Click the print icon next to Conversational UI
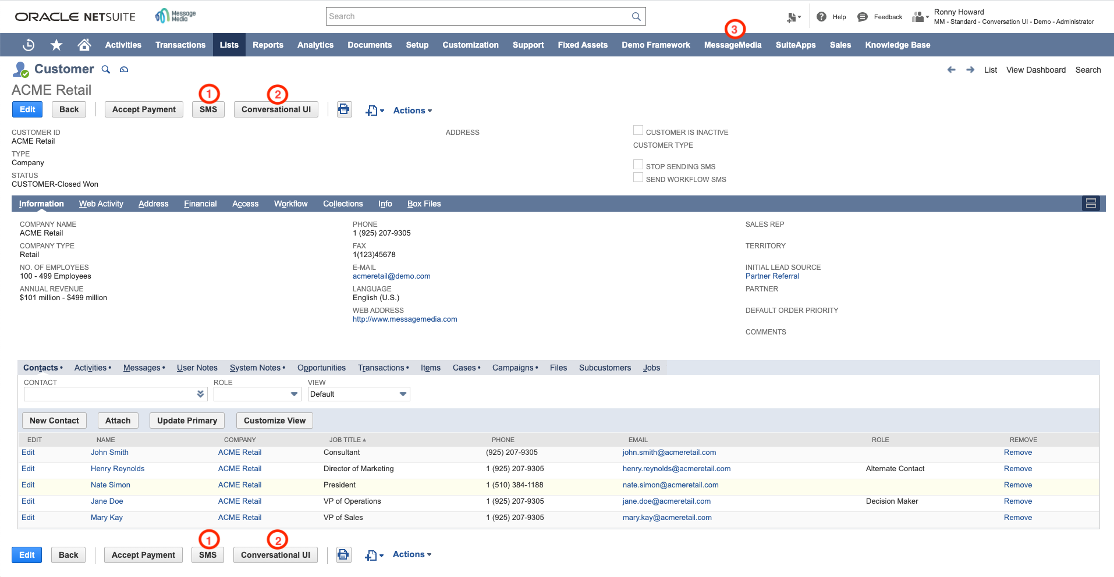Image resolution: width=1114 pixels, height=577 pixels. (343, 109)
